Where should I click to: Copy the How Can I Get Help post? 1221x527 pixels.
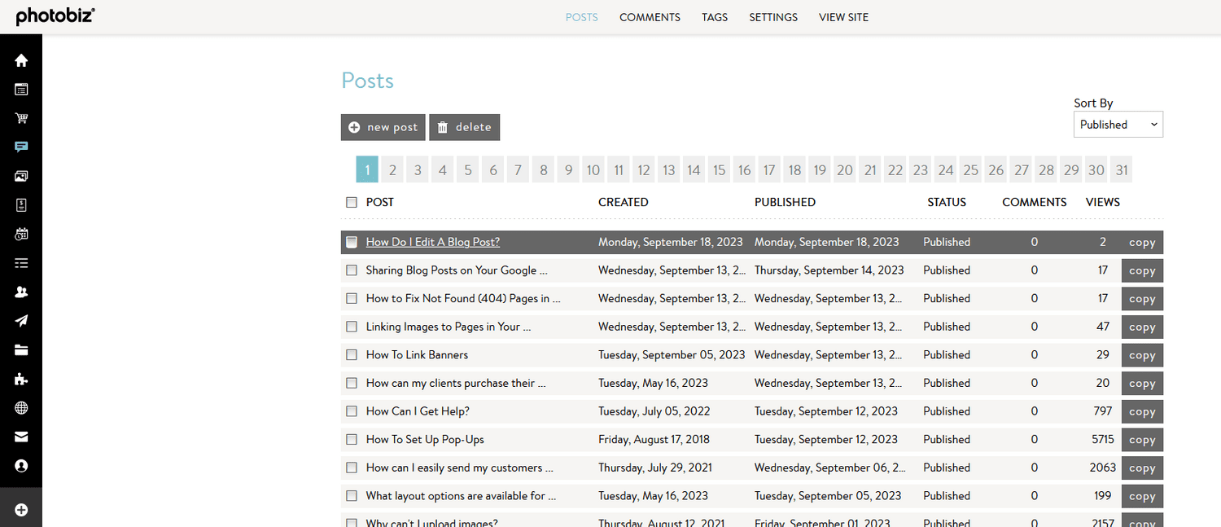pyautogui.click(x=1142, y=411)
